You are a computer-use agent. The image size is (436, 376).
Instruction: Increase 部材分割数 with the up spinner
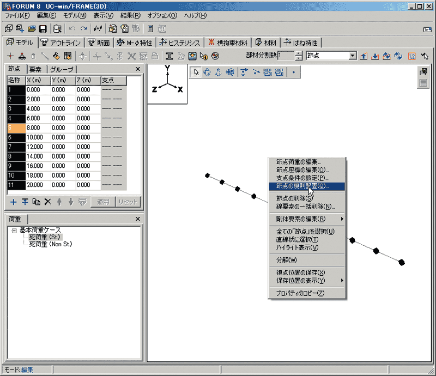pyautogui.click(x=298, y=53)
